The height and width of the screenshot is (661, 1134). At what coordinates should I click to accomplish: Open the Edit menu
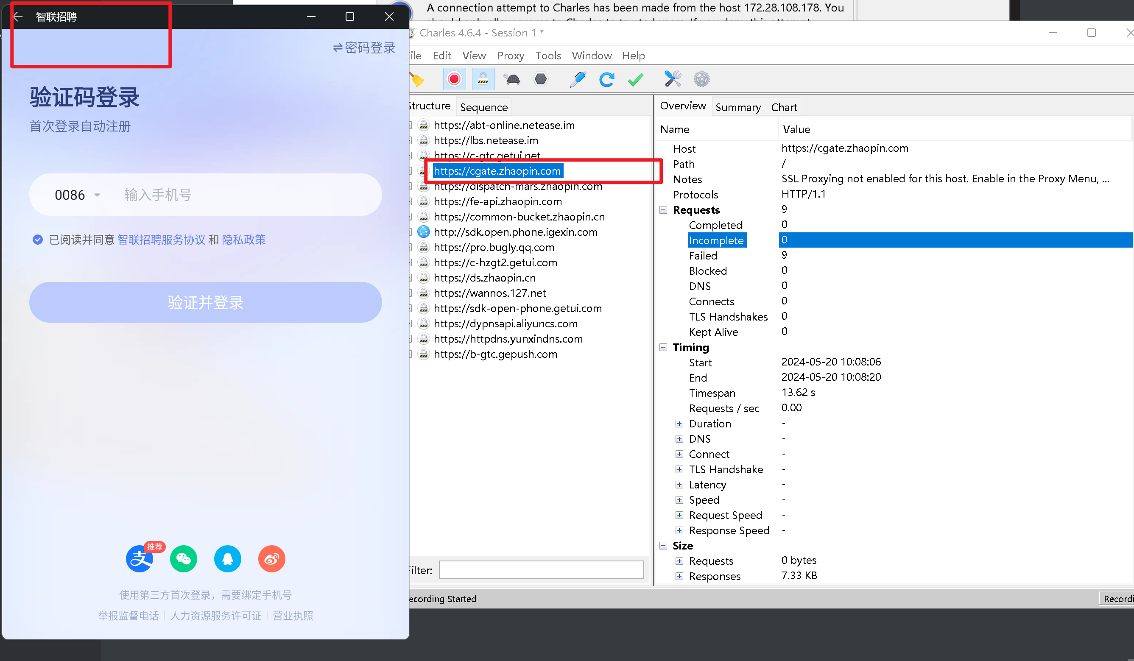coord(441,56)
